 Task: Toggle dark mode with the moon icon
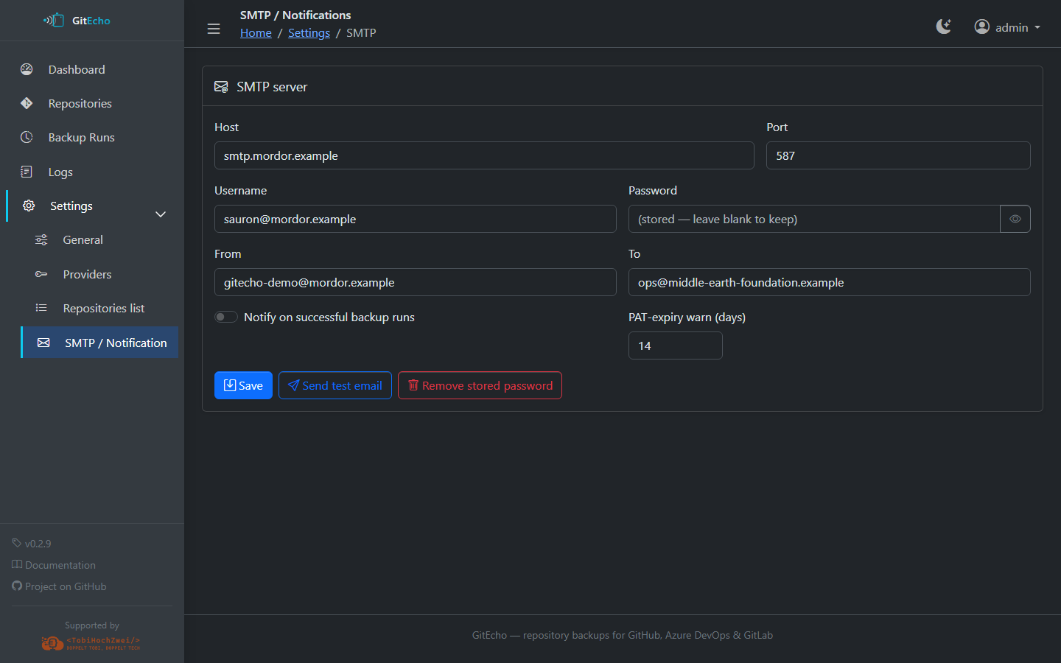coord(943,27)
